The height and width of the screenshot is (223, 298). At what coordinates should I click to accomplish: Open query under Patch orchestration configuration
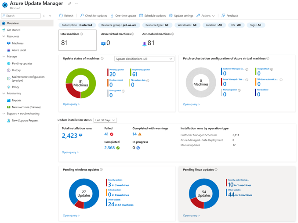click(x=191, y=104)
